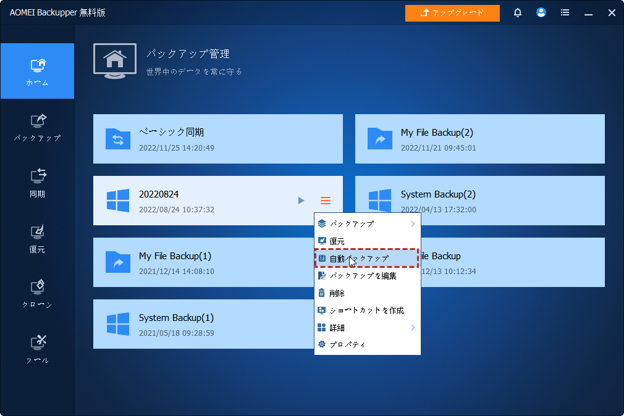Click the 20220824 task title

tap(159, 194)
